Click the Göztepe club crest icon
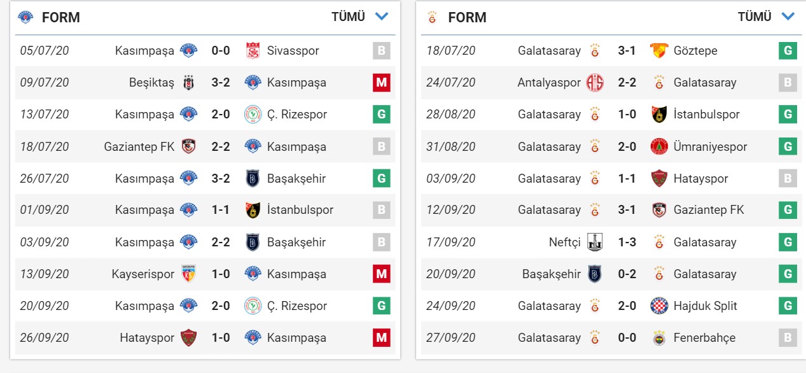 660,51
